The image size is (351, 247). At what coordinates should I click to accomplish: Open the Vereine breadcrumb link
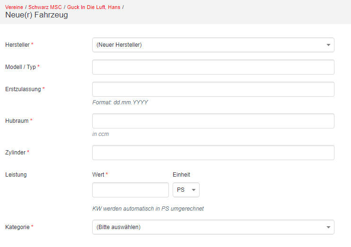click(14, 7)
